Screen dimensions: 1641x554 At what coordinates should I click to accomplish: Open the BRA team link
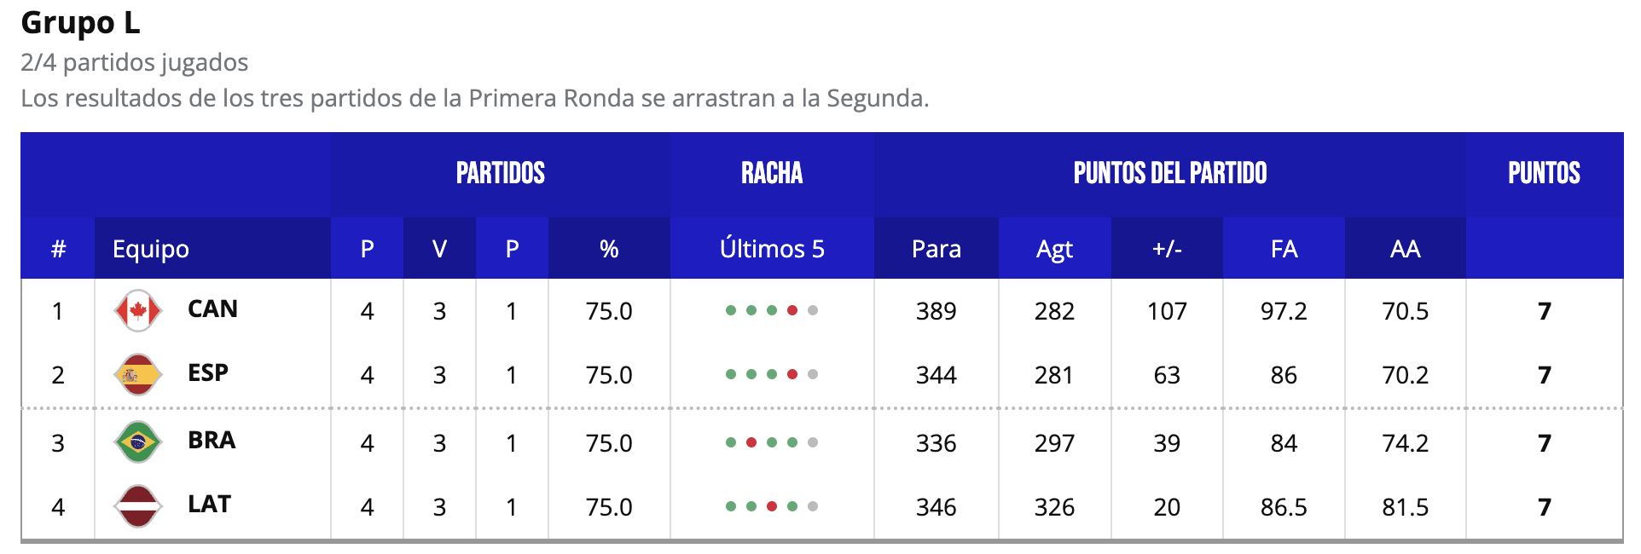[212, 441]
